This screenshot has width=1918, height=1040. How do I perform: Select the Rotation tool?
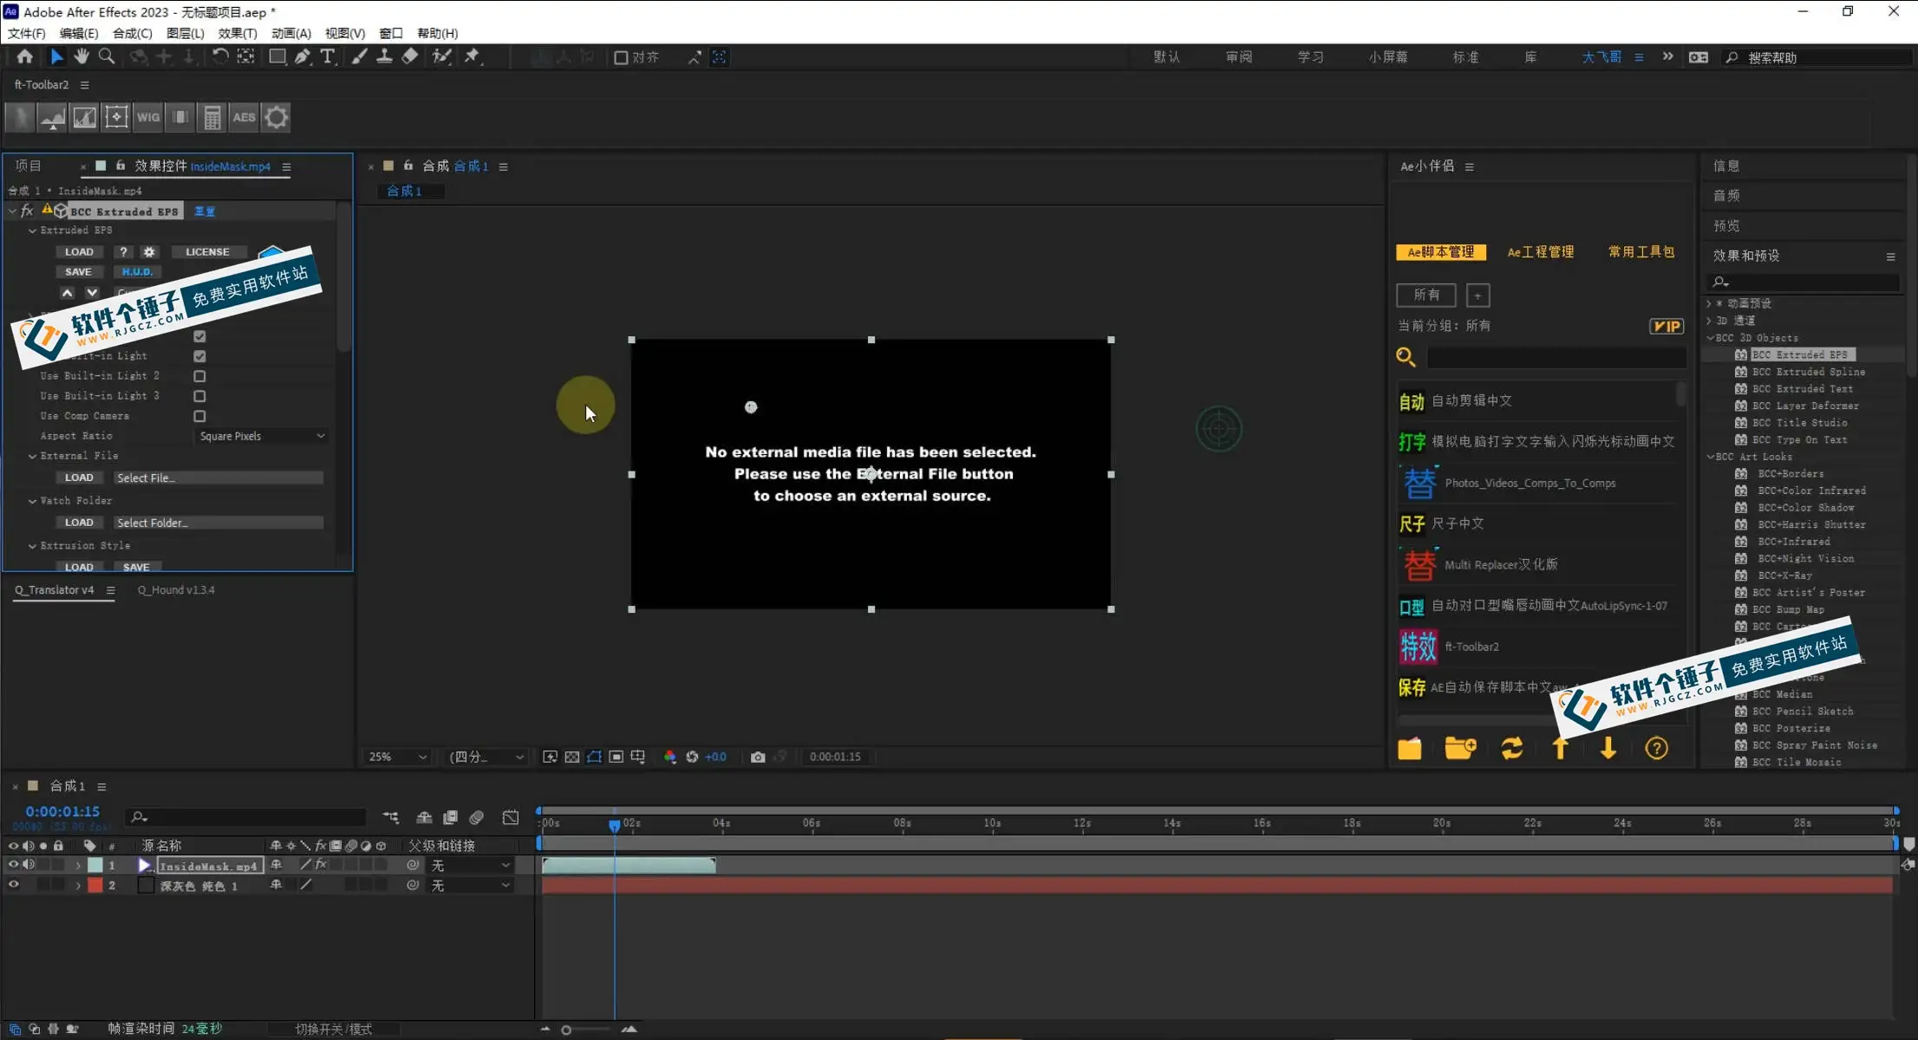(x=220, y=56)
